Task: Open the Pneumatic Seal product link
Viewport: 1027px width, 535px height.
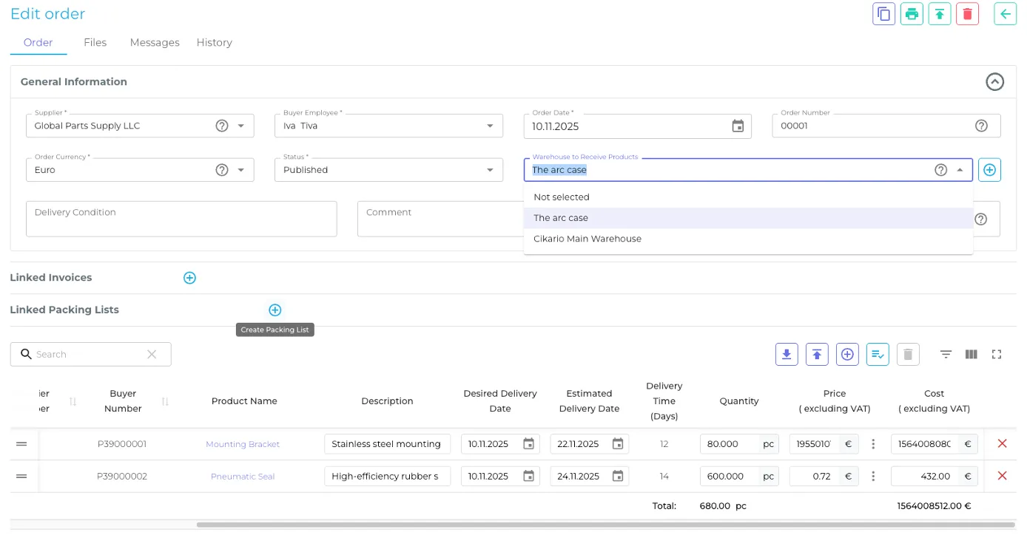Action: (243, 477)
